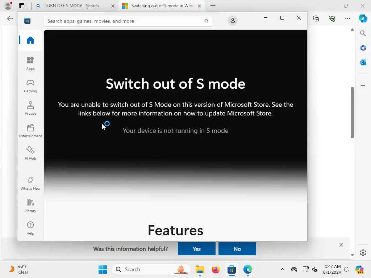The image size is (371, 278).
Task: Answer No to information helpful prompt
Action: [x=237, y=249]
